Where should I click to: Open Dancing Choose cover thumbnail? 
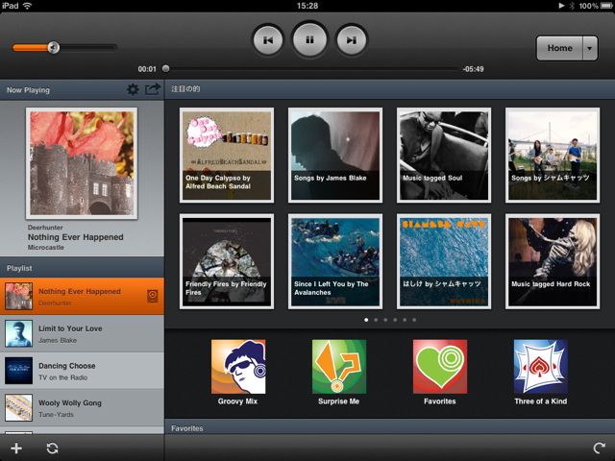(19, 371)
